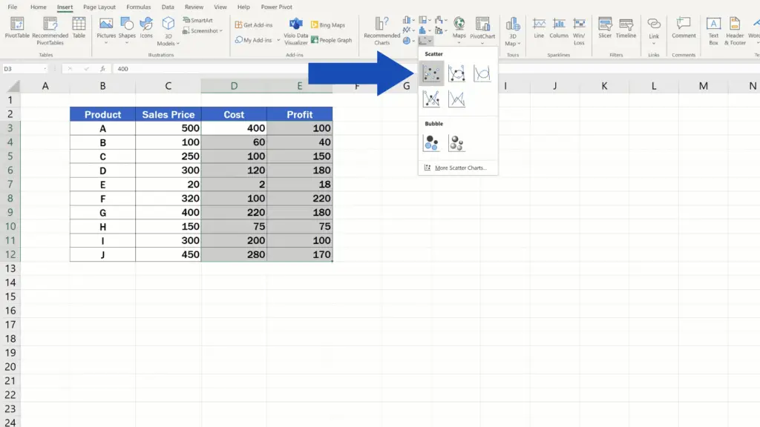Screen dimensions: 760x427
Task: Expand the Pictures dropdown
Action: tap(106, 42)
